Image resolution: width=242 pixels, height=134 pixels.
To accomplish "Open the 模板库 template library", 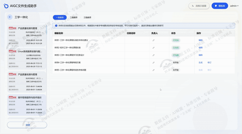I will [x=220, y=6].
